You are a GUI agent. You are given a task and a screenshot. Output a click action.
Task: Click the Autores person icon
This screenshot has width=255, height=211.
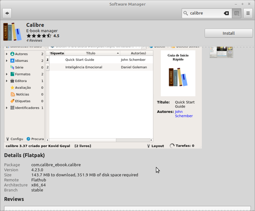click(x=12, y=54)
